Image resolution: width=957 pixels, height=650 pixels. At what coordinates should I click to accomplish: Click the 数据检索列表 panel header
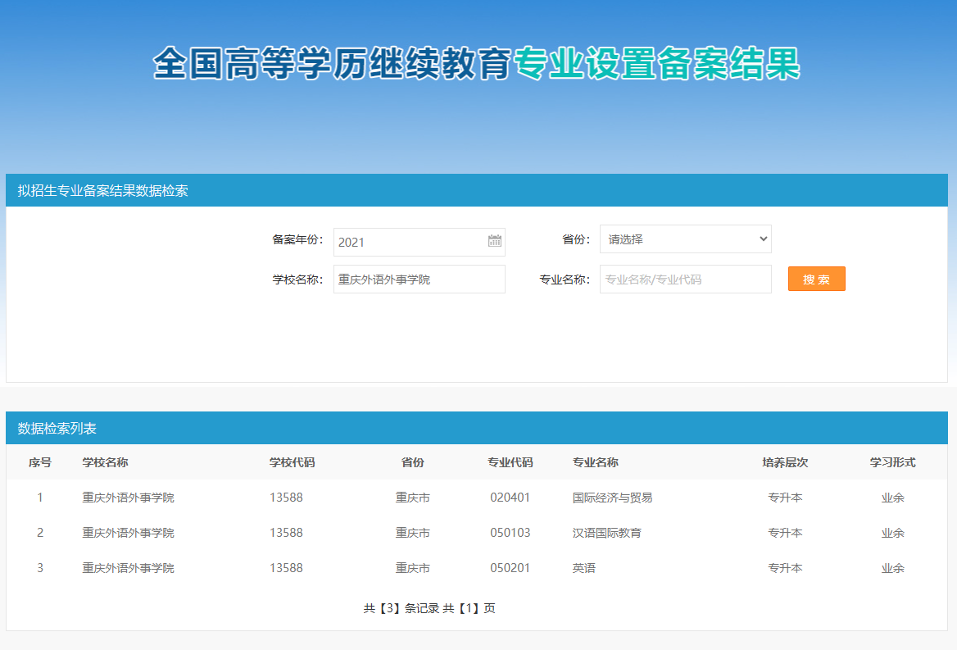477,428
